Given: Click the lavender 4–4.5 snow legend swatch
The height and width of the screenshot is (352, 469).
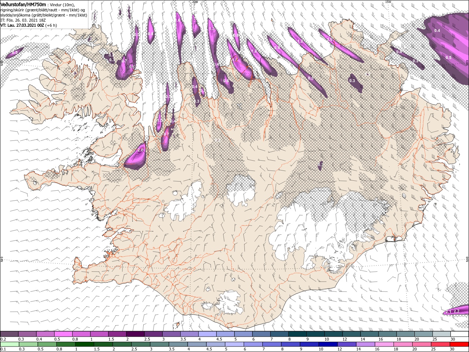Looking at the screenshot, I should pos(207,334).
